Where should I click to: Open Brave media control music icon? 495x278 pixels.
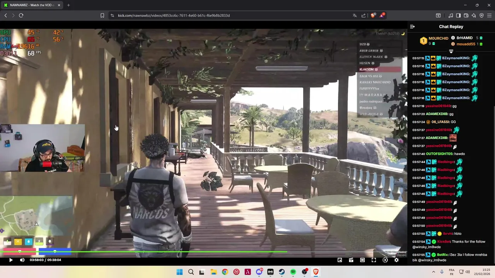(451, 15)
